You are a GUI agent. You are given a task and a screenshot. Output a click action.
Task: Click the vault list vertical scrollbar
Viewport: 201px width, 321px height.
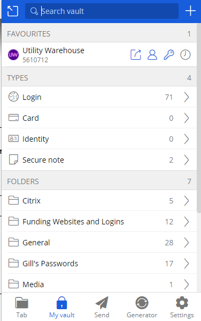click(x=199, y=119)
